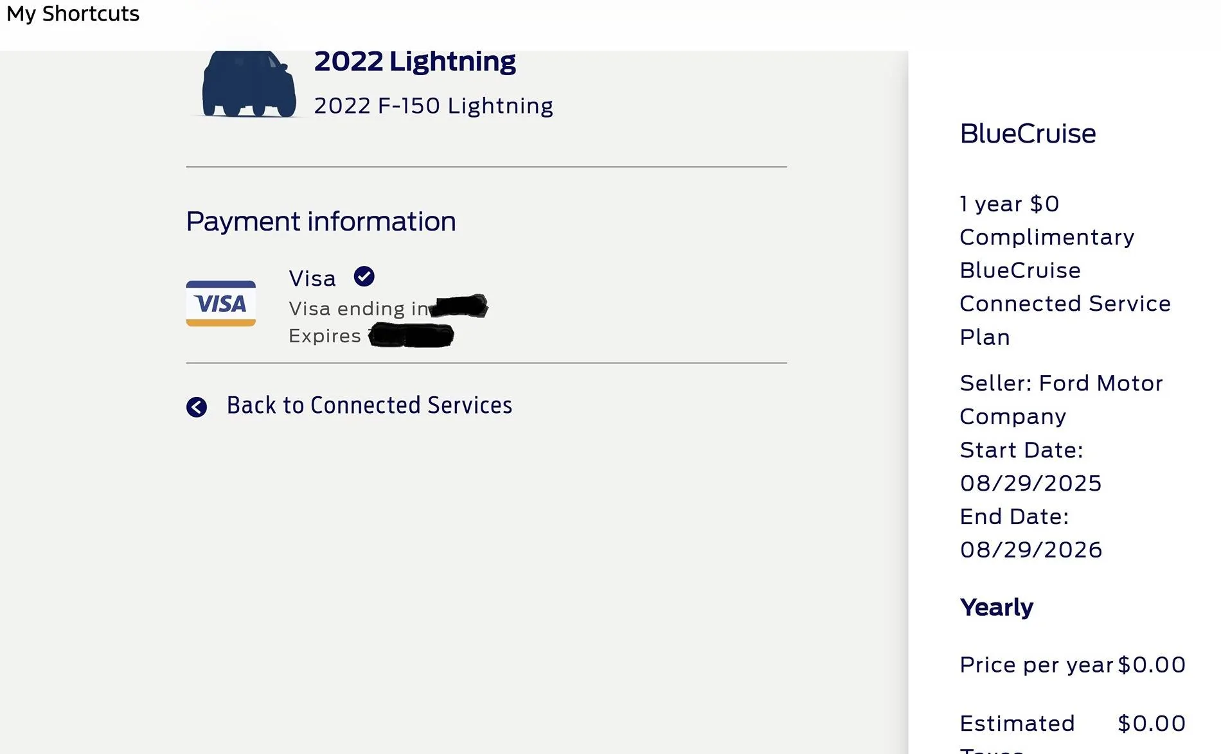
Task: Click the end date 08/29/2026
Action: (x=1031, y=550)
